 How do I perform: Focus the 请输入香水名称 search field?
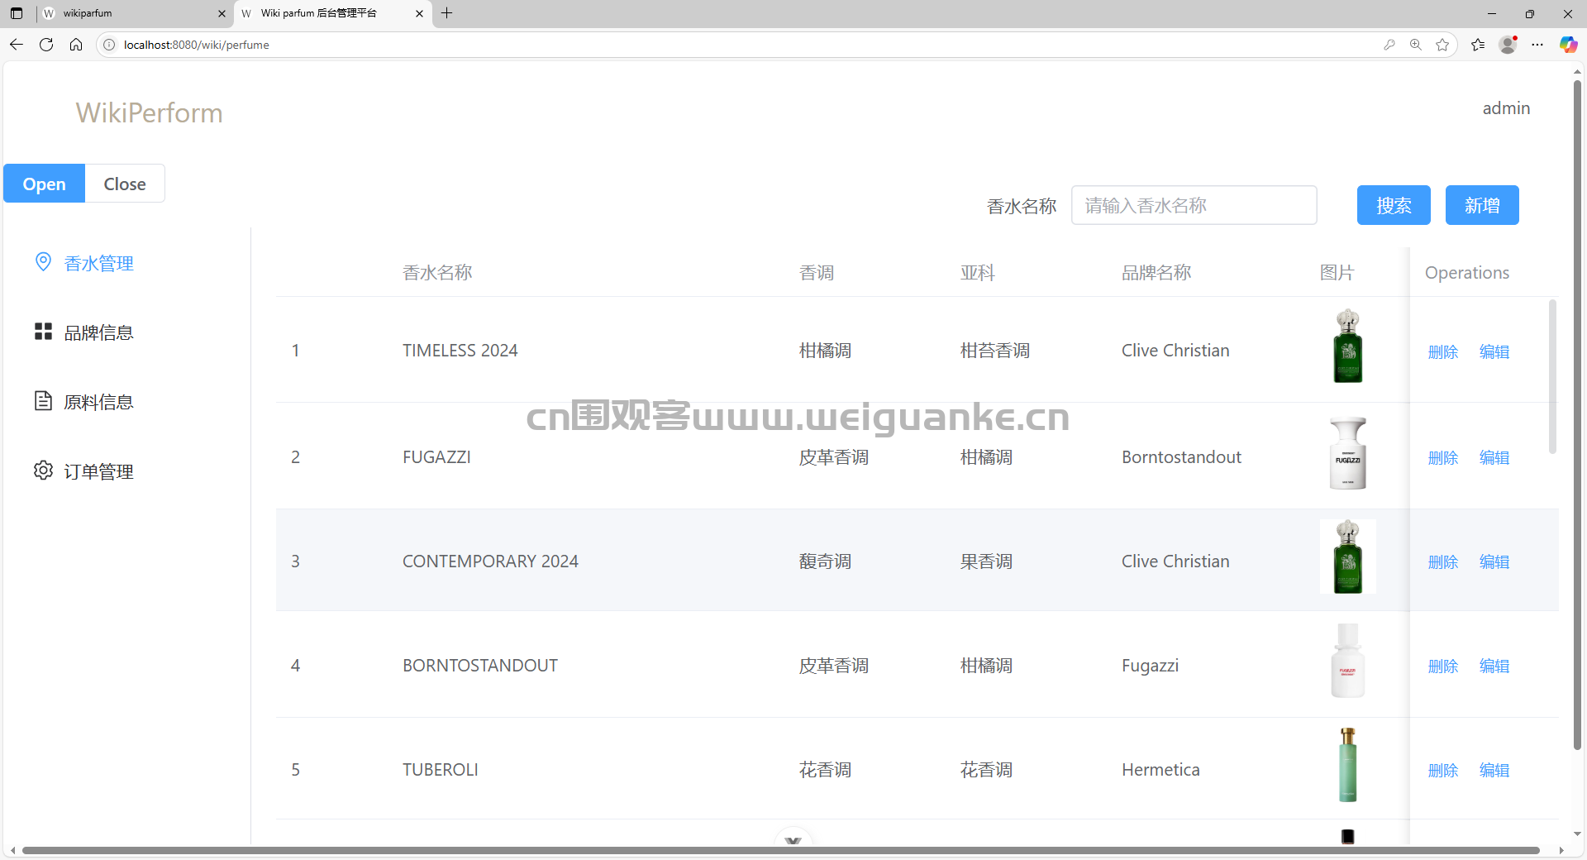pos(1194,205)
